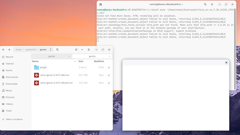
Task: Select the wine-gecko-2.47.1-x86_64.msi icon
Action: (37, 83)
